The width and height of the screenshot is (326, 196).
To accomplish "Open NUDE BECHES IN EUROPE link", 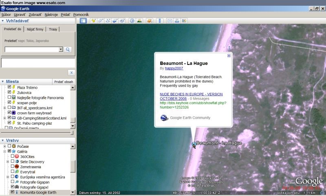I will pos(191,96).
